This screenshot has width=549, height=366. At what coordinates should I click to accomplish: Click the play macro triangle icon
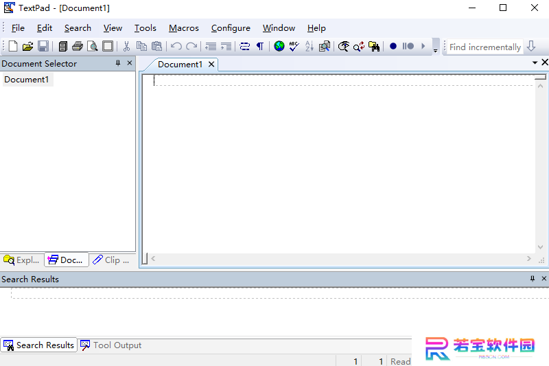[423, 46]
